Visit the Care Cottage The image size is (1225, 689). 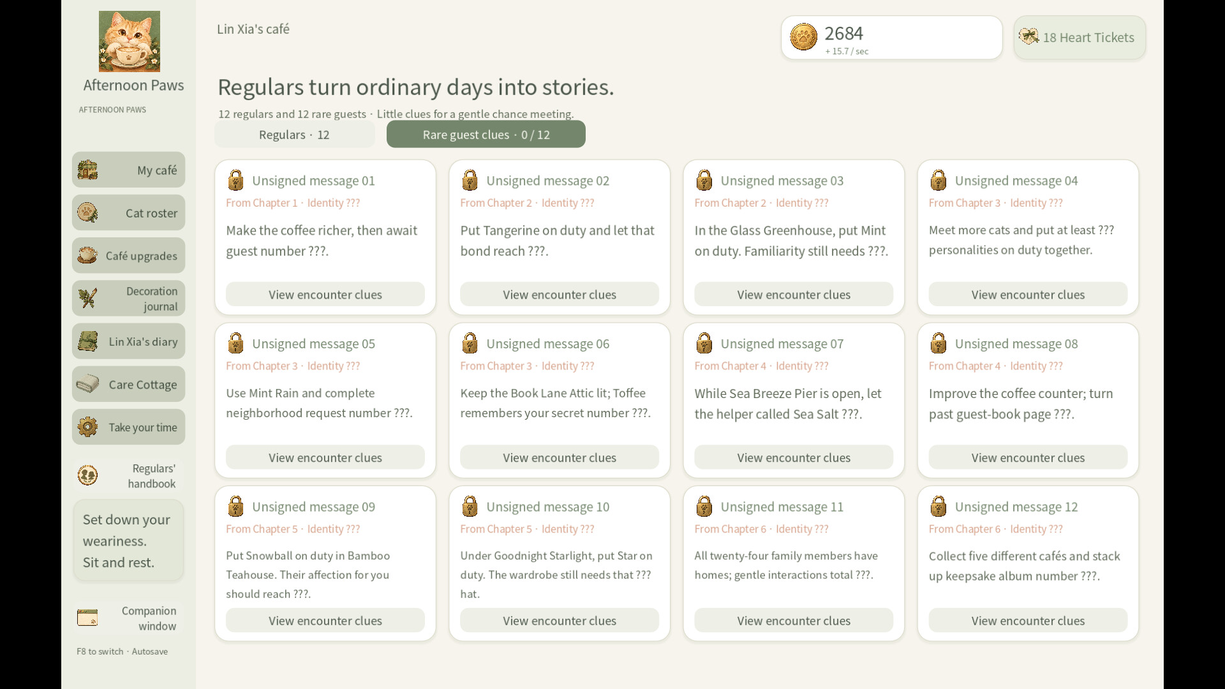tap(128, 384)
